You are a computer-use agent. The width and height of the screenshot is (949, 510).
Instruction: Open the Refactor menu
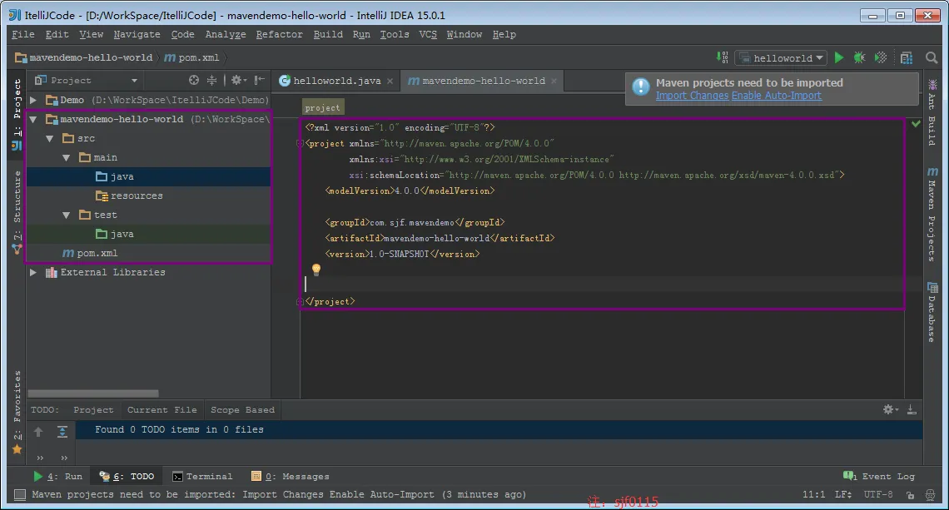coord(279,34)
